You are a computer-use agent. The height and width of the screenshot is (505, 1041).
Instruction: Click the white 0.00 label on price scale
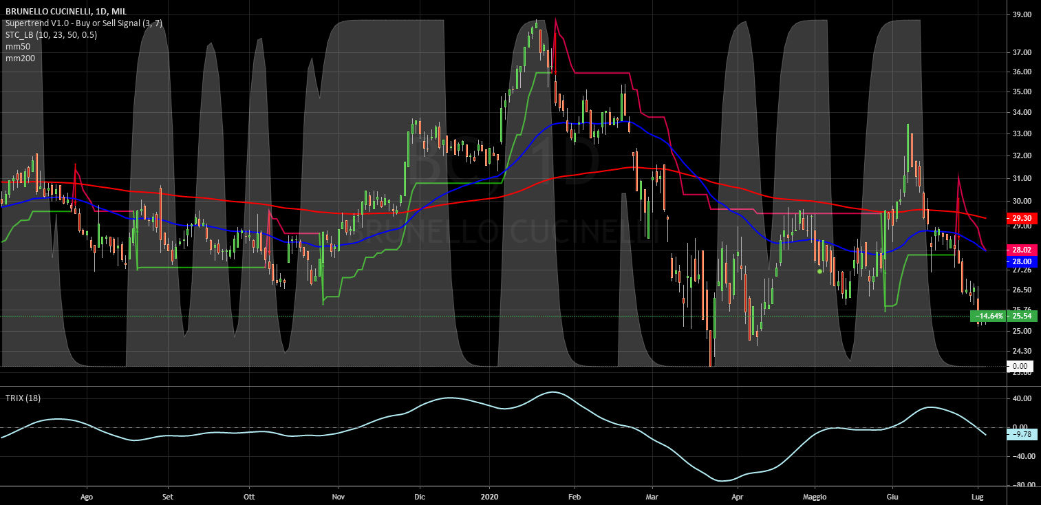tap(1020, 366)
